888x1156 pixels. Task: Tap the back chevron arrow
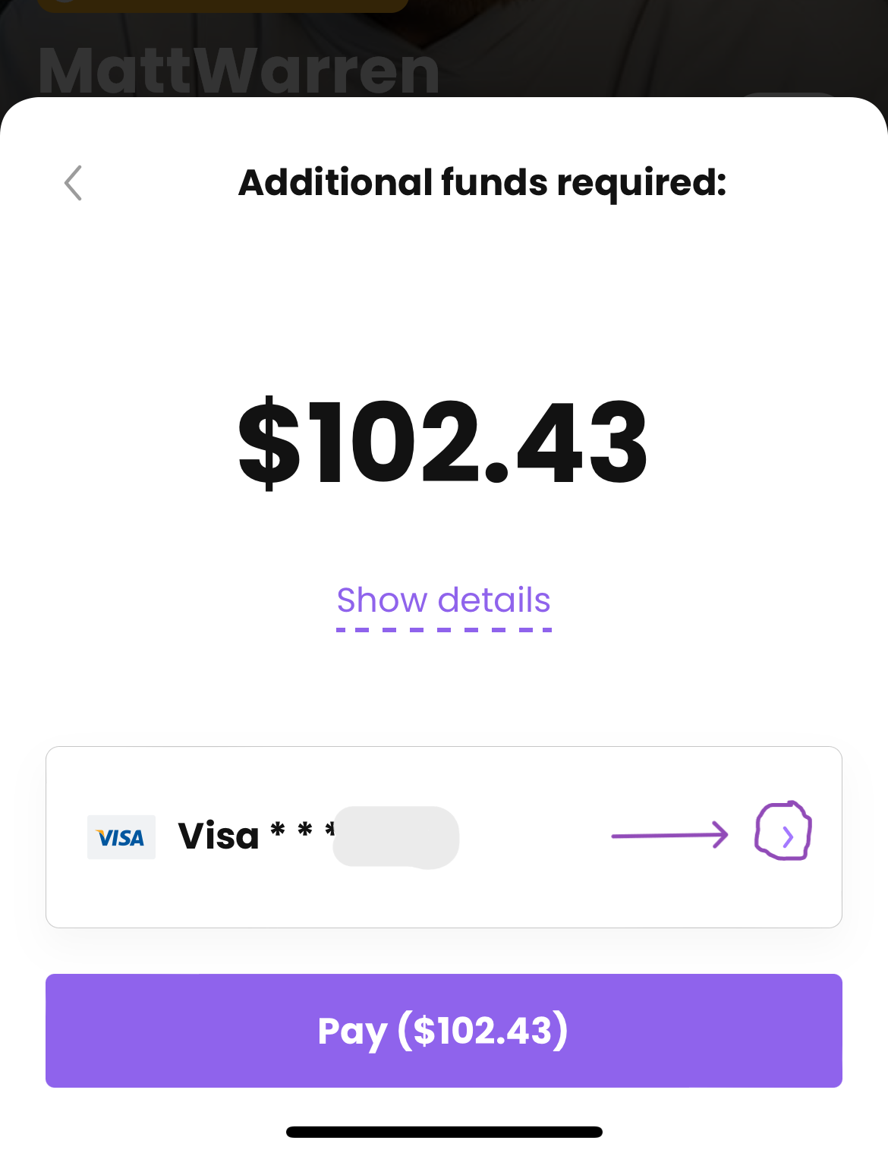pyautogui.click(x=73, y=183)
